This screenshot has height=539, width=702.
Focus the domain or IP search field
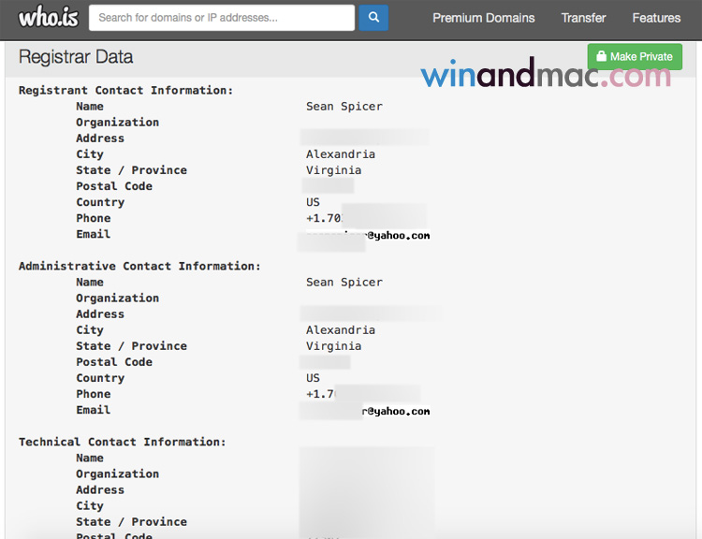pyautogui.click(x=222, y=18)
